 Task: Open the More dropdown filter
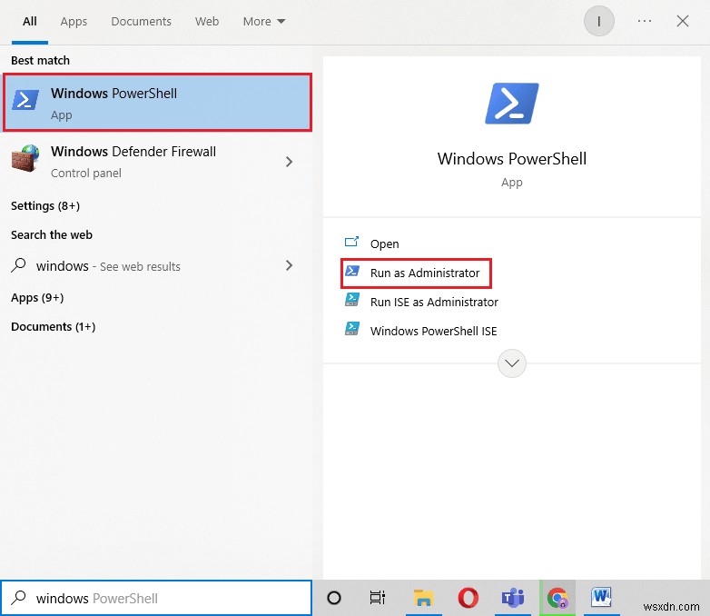click(x=263, y=21)
